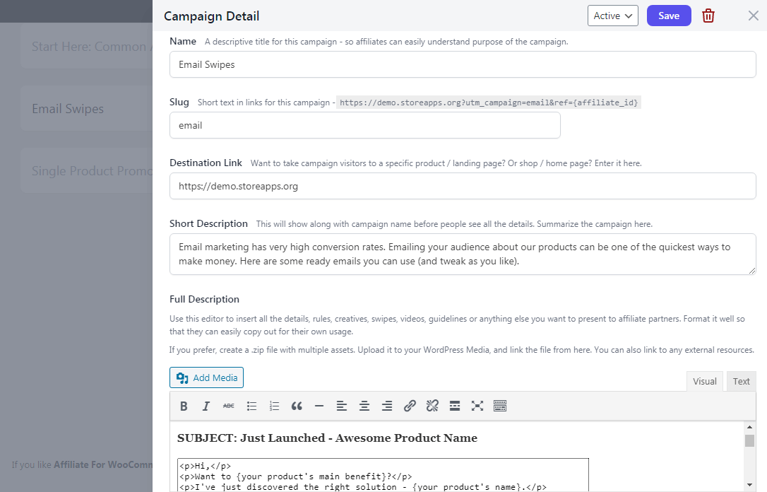Delete campaign using the trash icon
This screenshot has height=492, width=767.
(x=708, y=16)
